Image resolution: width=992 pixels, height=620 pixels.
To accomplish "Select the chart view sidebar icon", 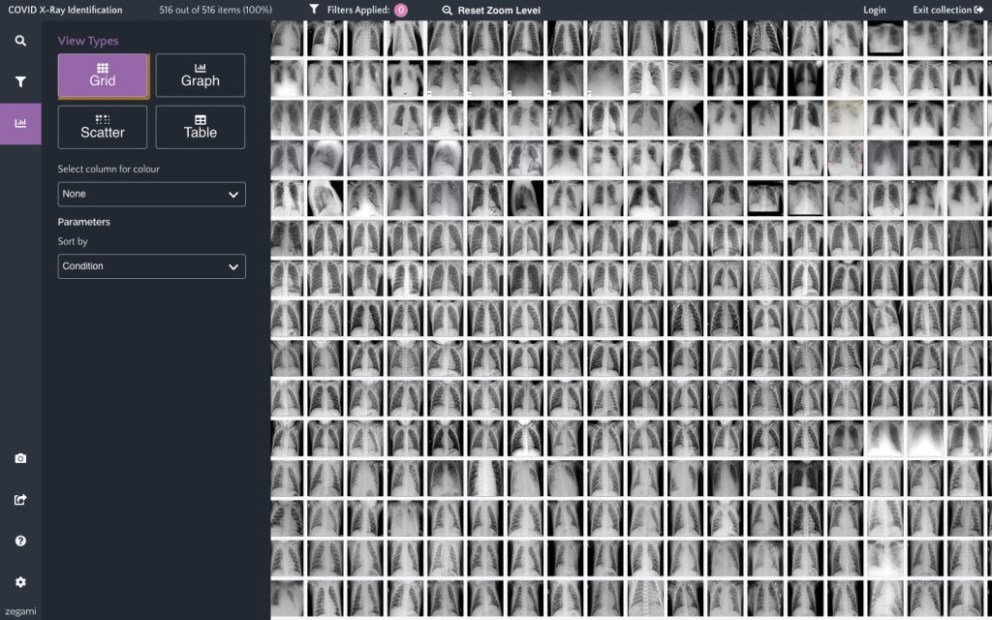I will pyautogui.click(x=20, y=124).
